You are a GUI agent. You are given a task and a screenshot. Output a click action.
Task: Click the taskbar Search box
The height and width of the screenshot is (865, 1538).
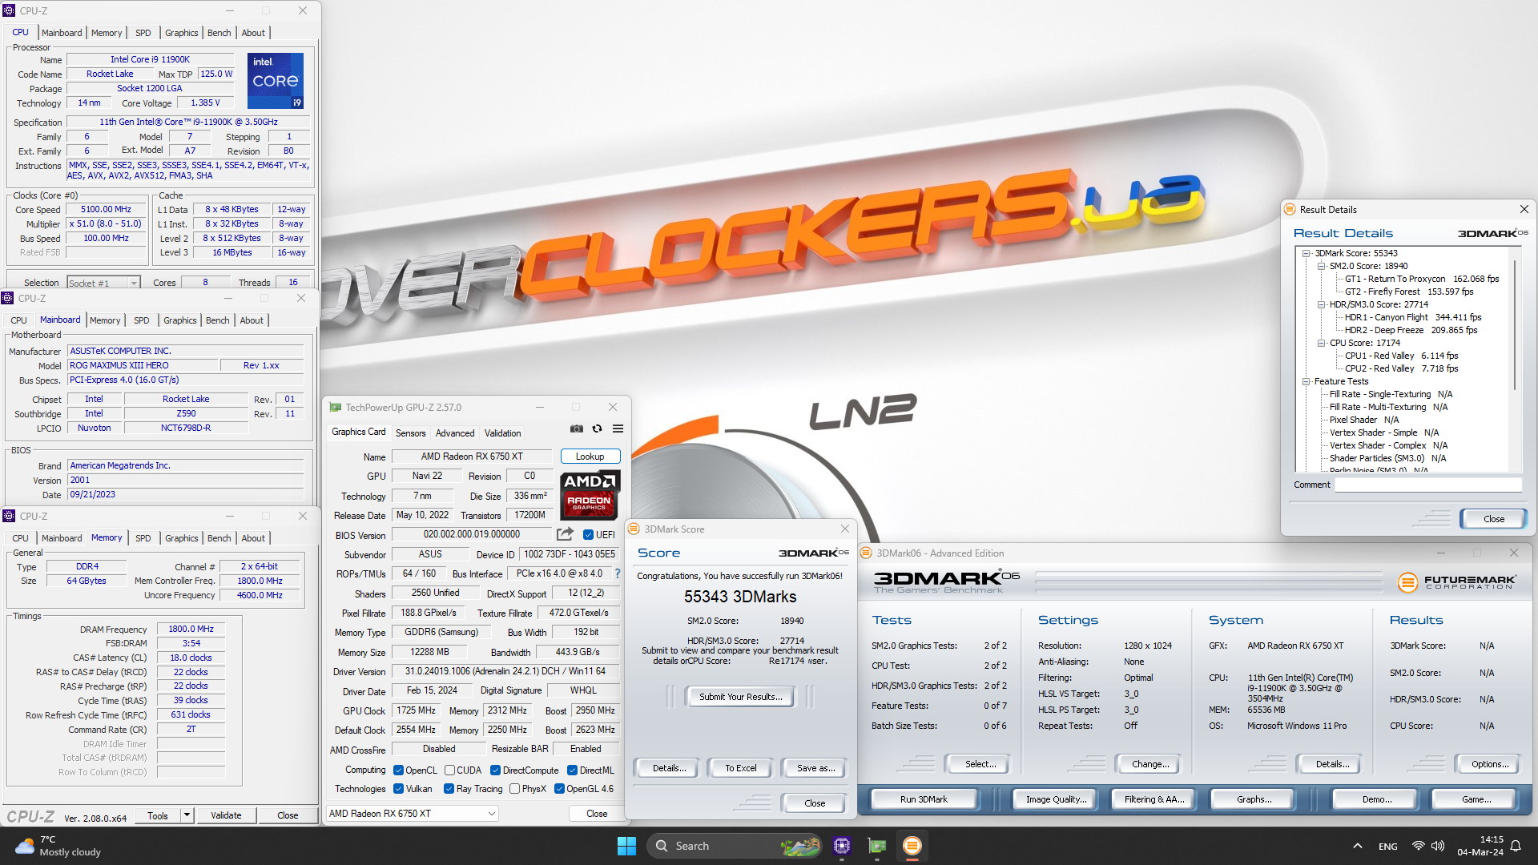[735, 846]
